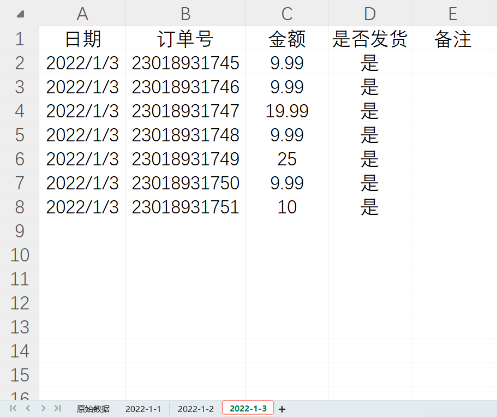This screenshot has width=497, height=418.
Task: Select column A header
Action: point(82,13)
